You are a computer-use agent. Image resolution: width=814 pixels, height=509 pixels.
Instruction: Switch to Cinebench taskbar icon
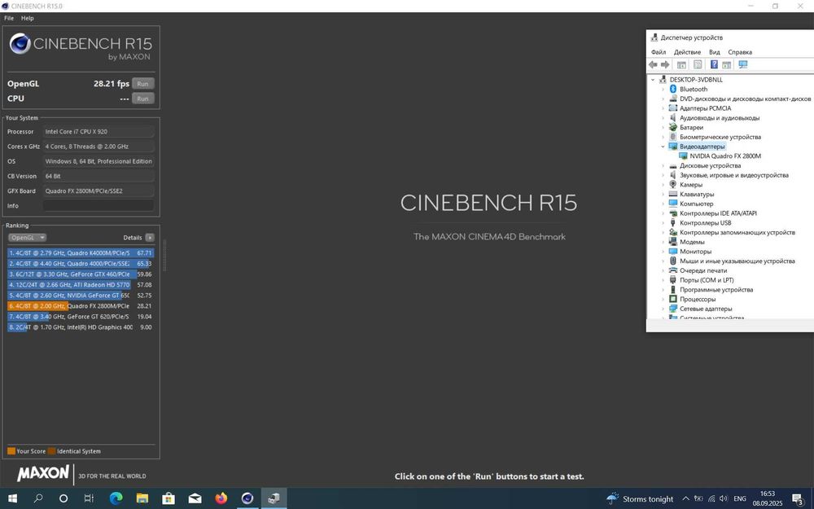[x=247, y=498]
